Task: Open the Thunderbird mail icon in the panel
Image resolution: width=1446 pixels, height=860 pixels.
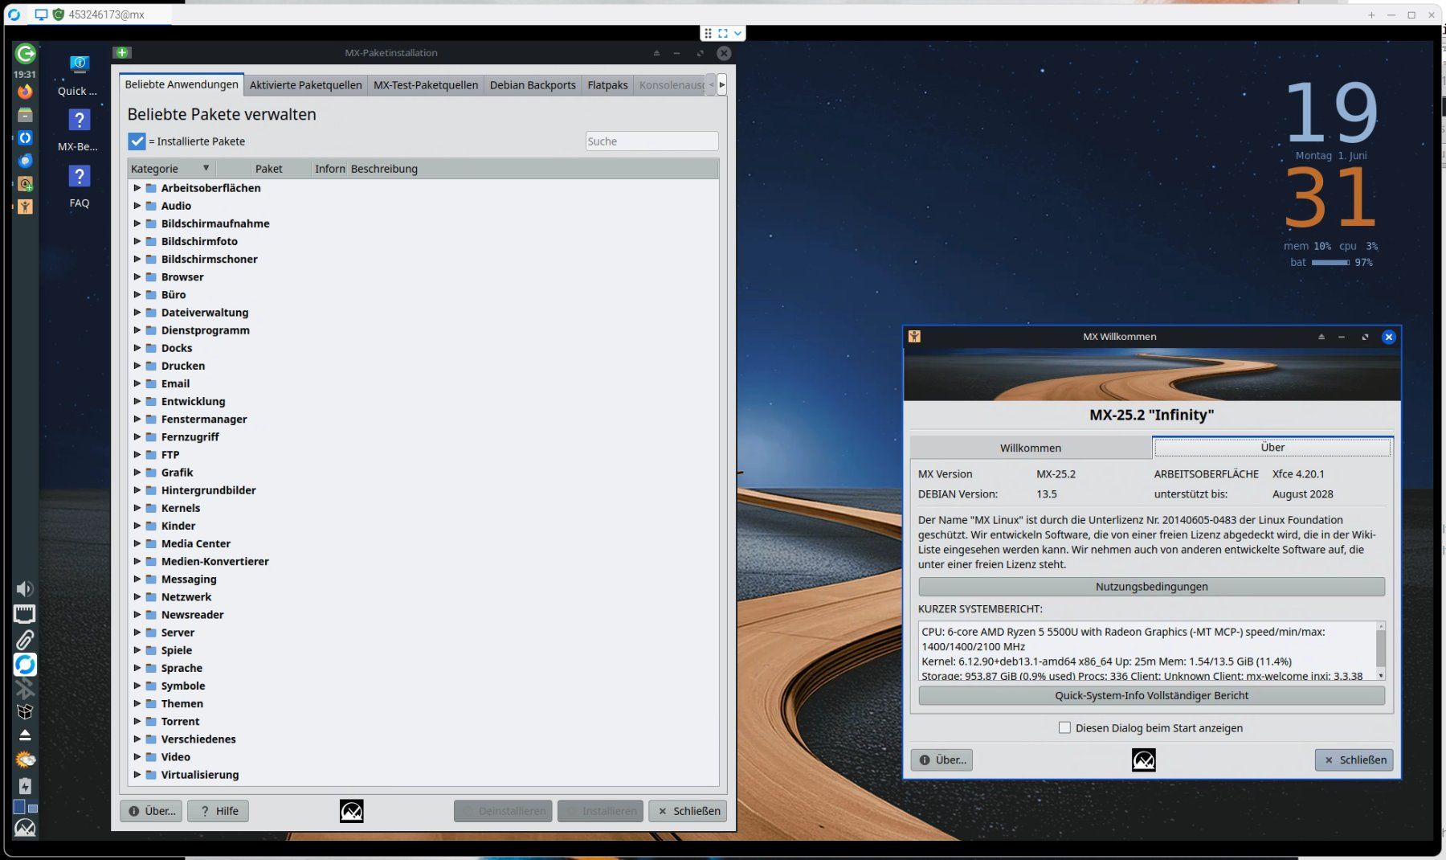Action: coord(25,161)
